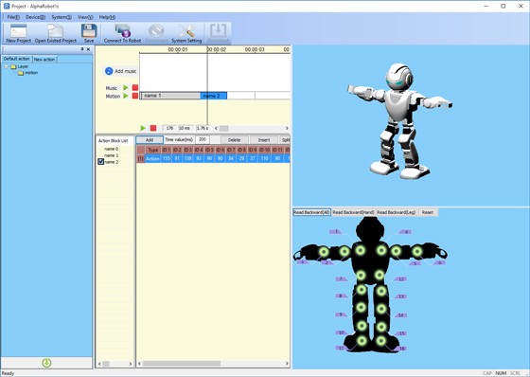The height and width of the screenshot is (377, 530).
Task: Select servo node 9 on the left leg
Action: click(x=362, y=308)
